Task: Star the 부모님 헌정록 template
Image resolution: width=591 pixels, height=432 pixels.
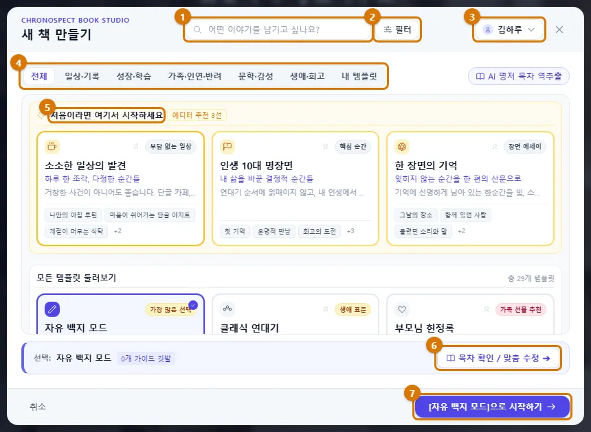Action: tap(487, 309)
